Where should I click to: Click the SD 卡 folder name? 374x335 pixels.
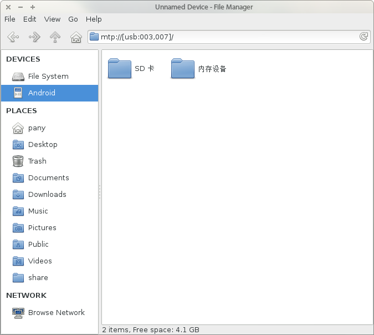[145, 69]
